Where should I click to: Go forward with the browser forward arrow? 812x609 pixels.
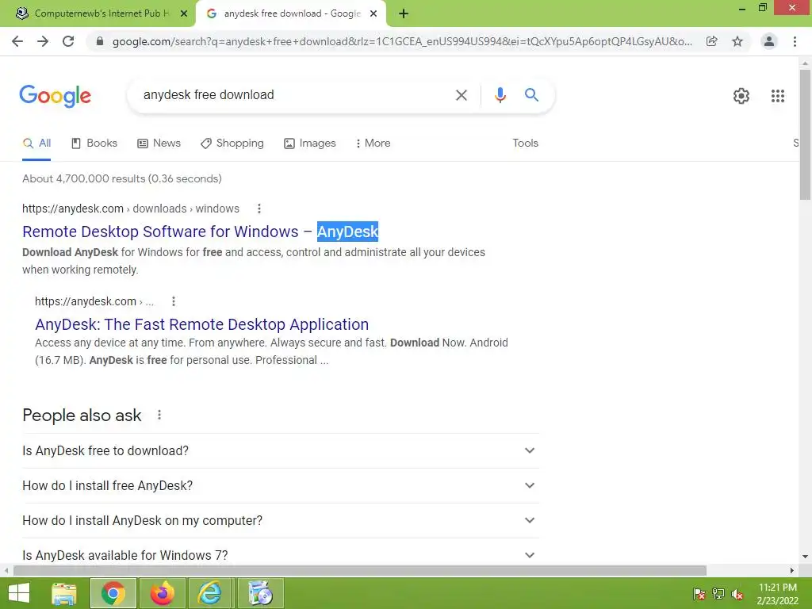tap(43, 41)
